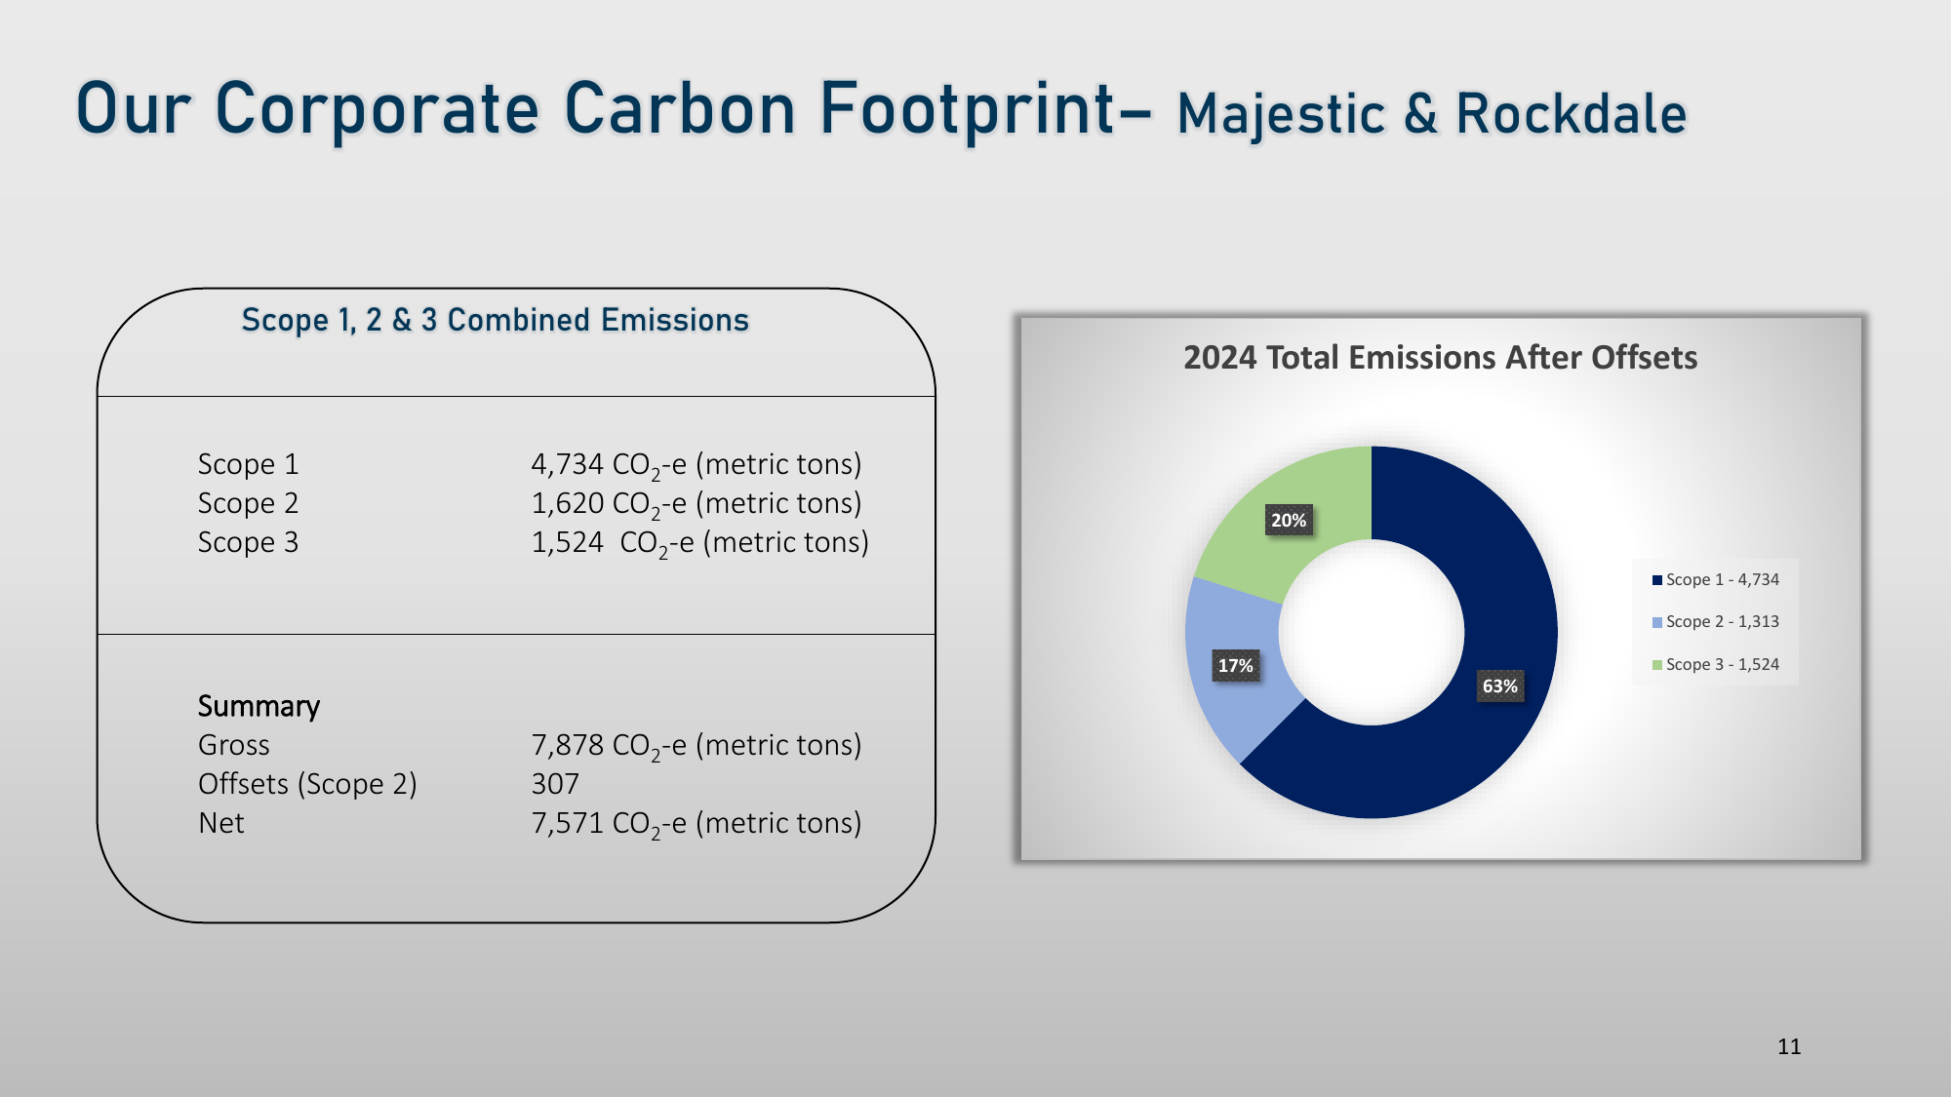Select the 'Net' label
The width and height of the screenshot is (1951, 1097).
221,823
